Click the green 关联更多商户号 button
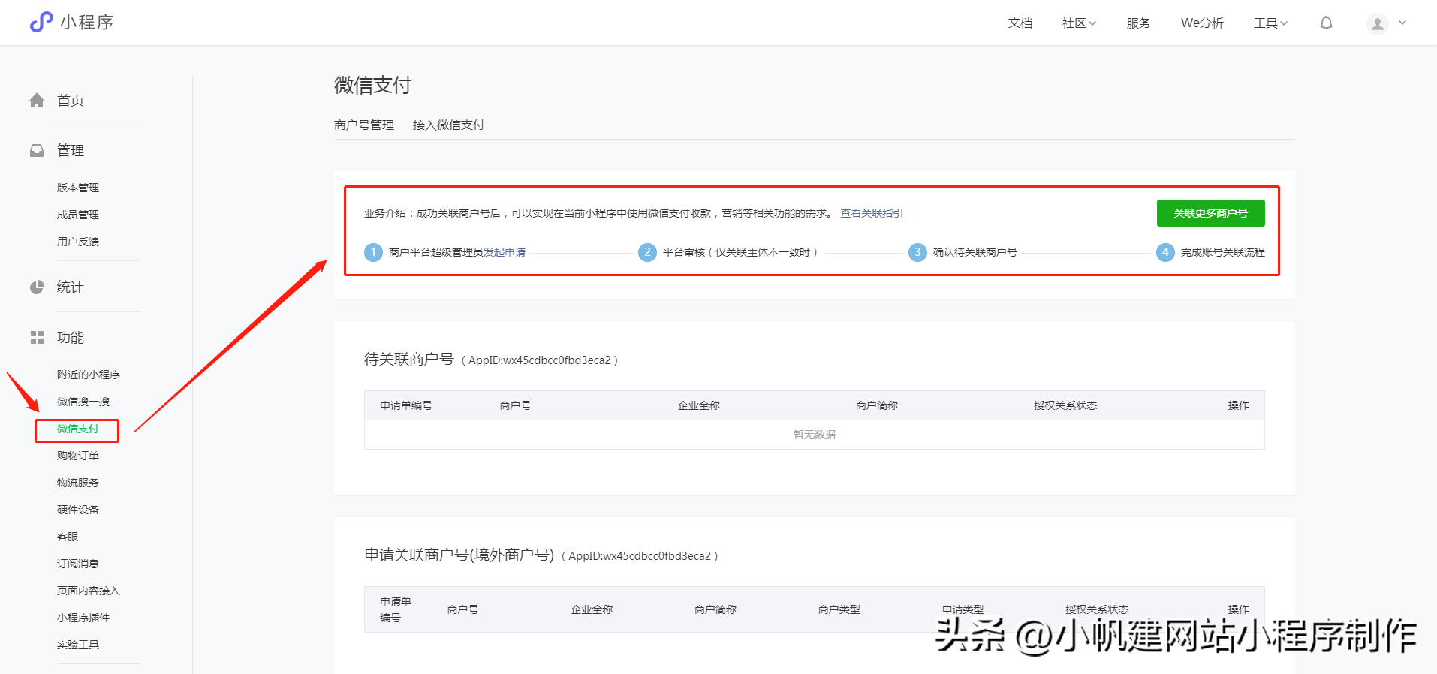Image resolution: width=1437 pixels, height=674 pixels. [x=1210, y=213]
